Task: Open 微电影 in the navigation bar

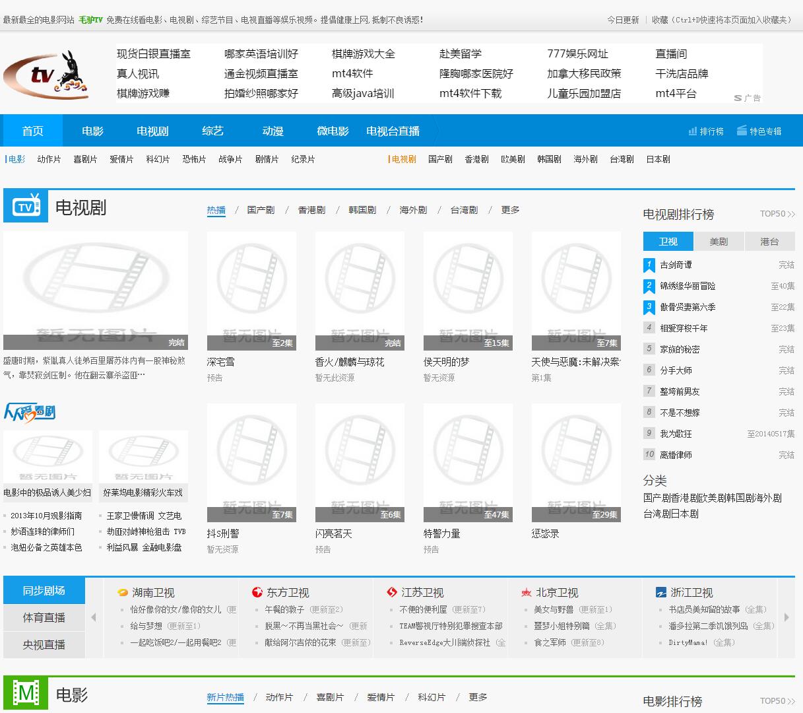Action: pos(333,131)
